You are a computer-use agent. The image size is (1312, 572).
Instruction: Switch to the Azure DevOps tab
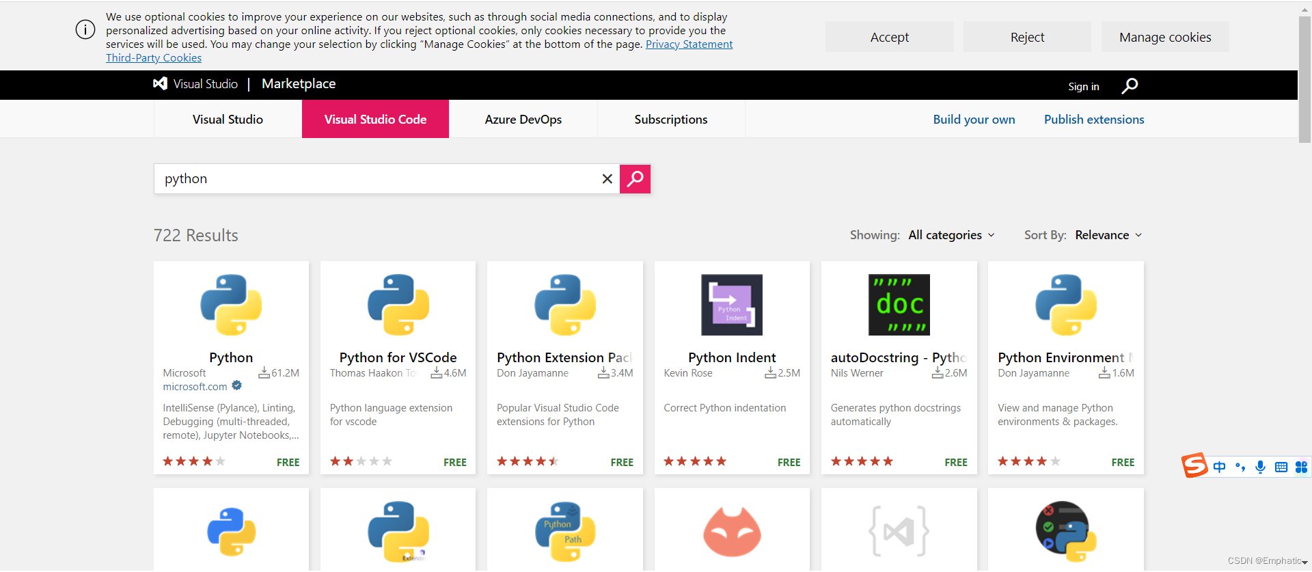[x=523, y=119]
